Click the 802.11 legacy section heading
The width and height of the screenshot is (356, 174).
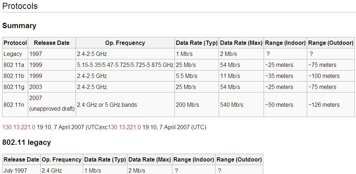tap(27, 142)
